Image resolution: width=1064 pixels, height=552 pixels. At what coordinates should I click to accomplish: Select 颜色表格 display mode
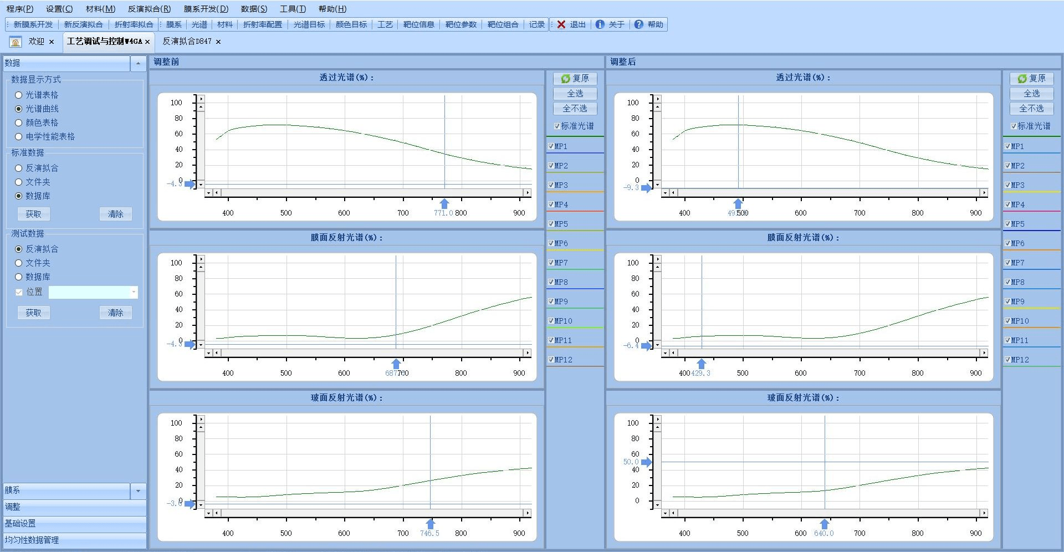point(19,122)
